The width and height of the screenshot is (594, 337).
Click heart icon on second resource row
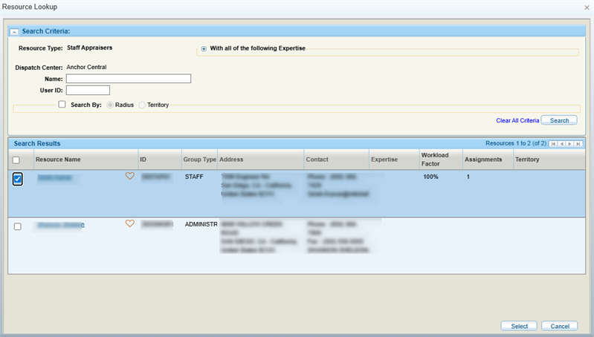[x=130, y=223]
